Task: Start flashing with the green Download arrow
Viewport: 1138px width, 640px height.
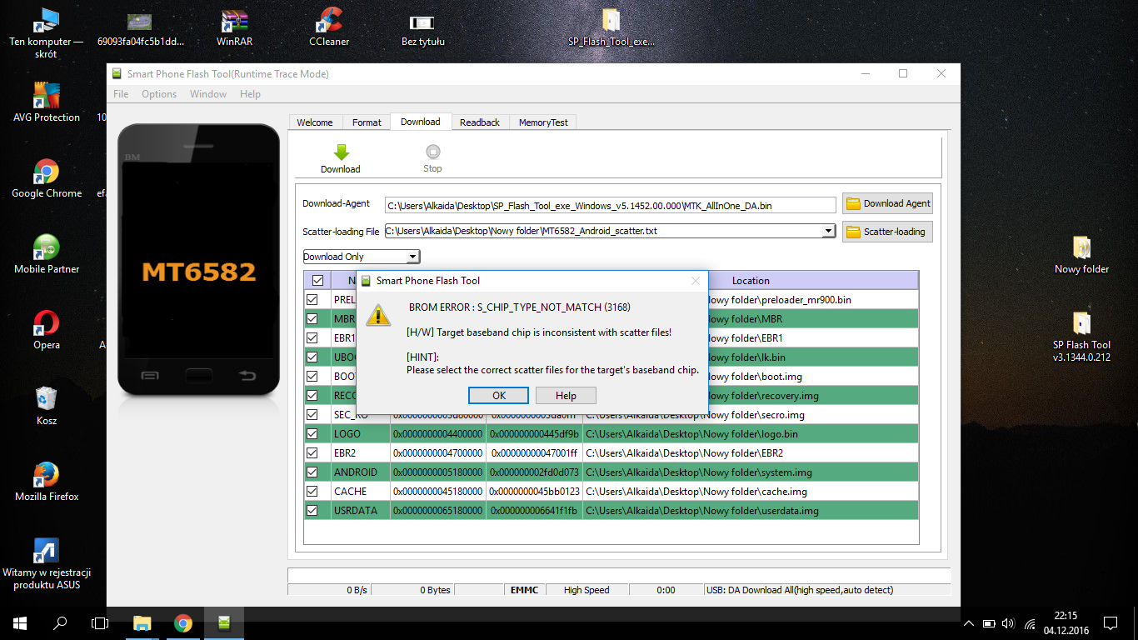Action: [341, 152]
